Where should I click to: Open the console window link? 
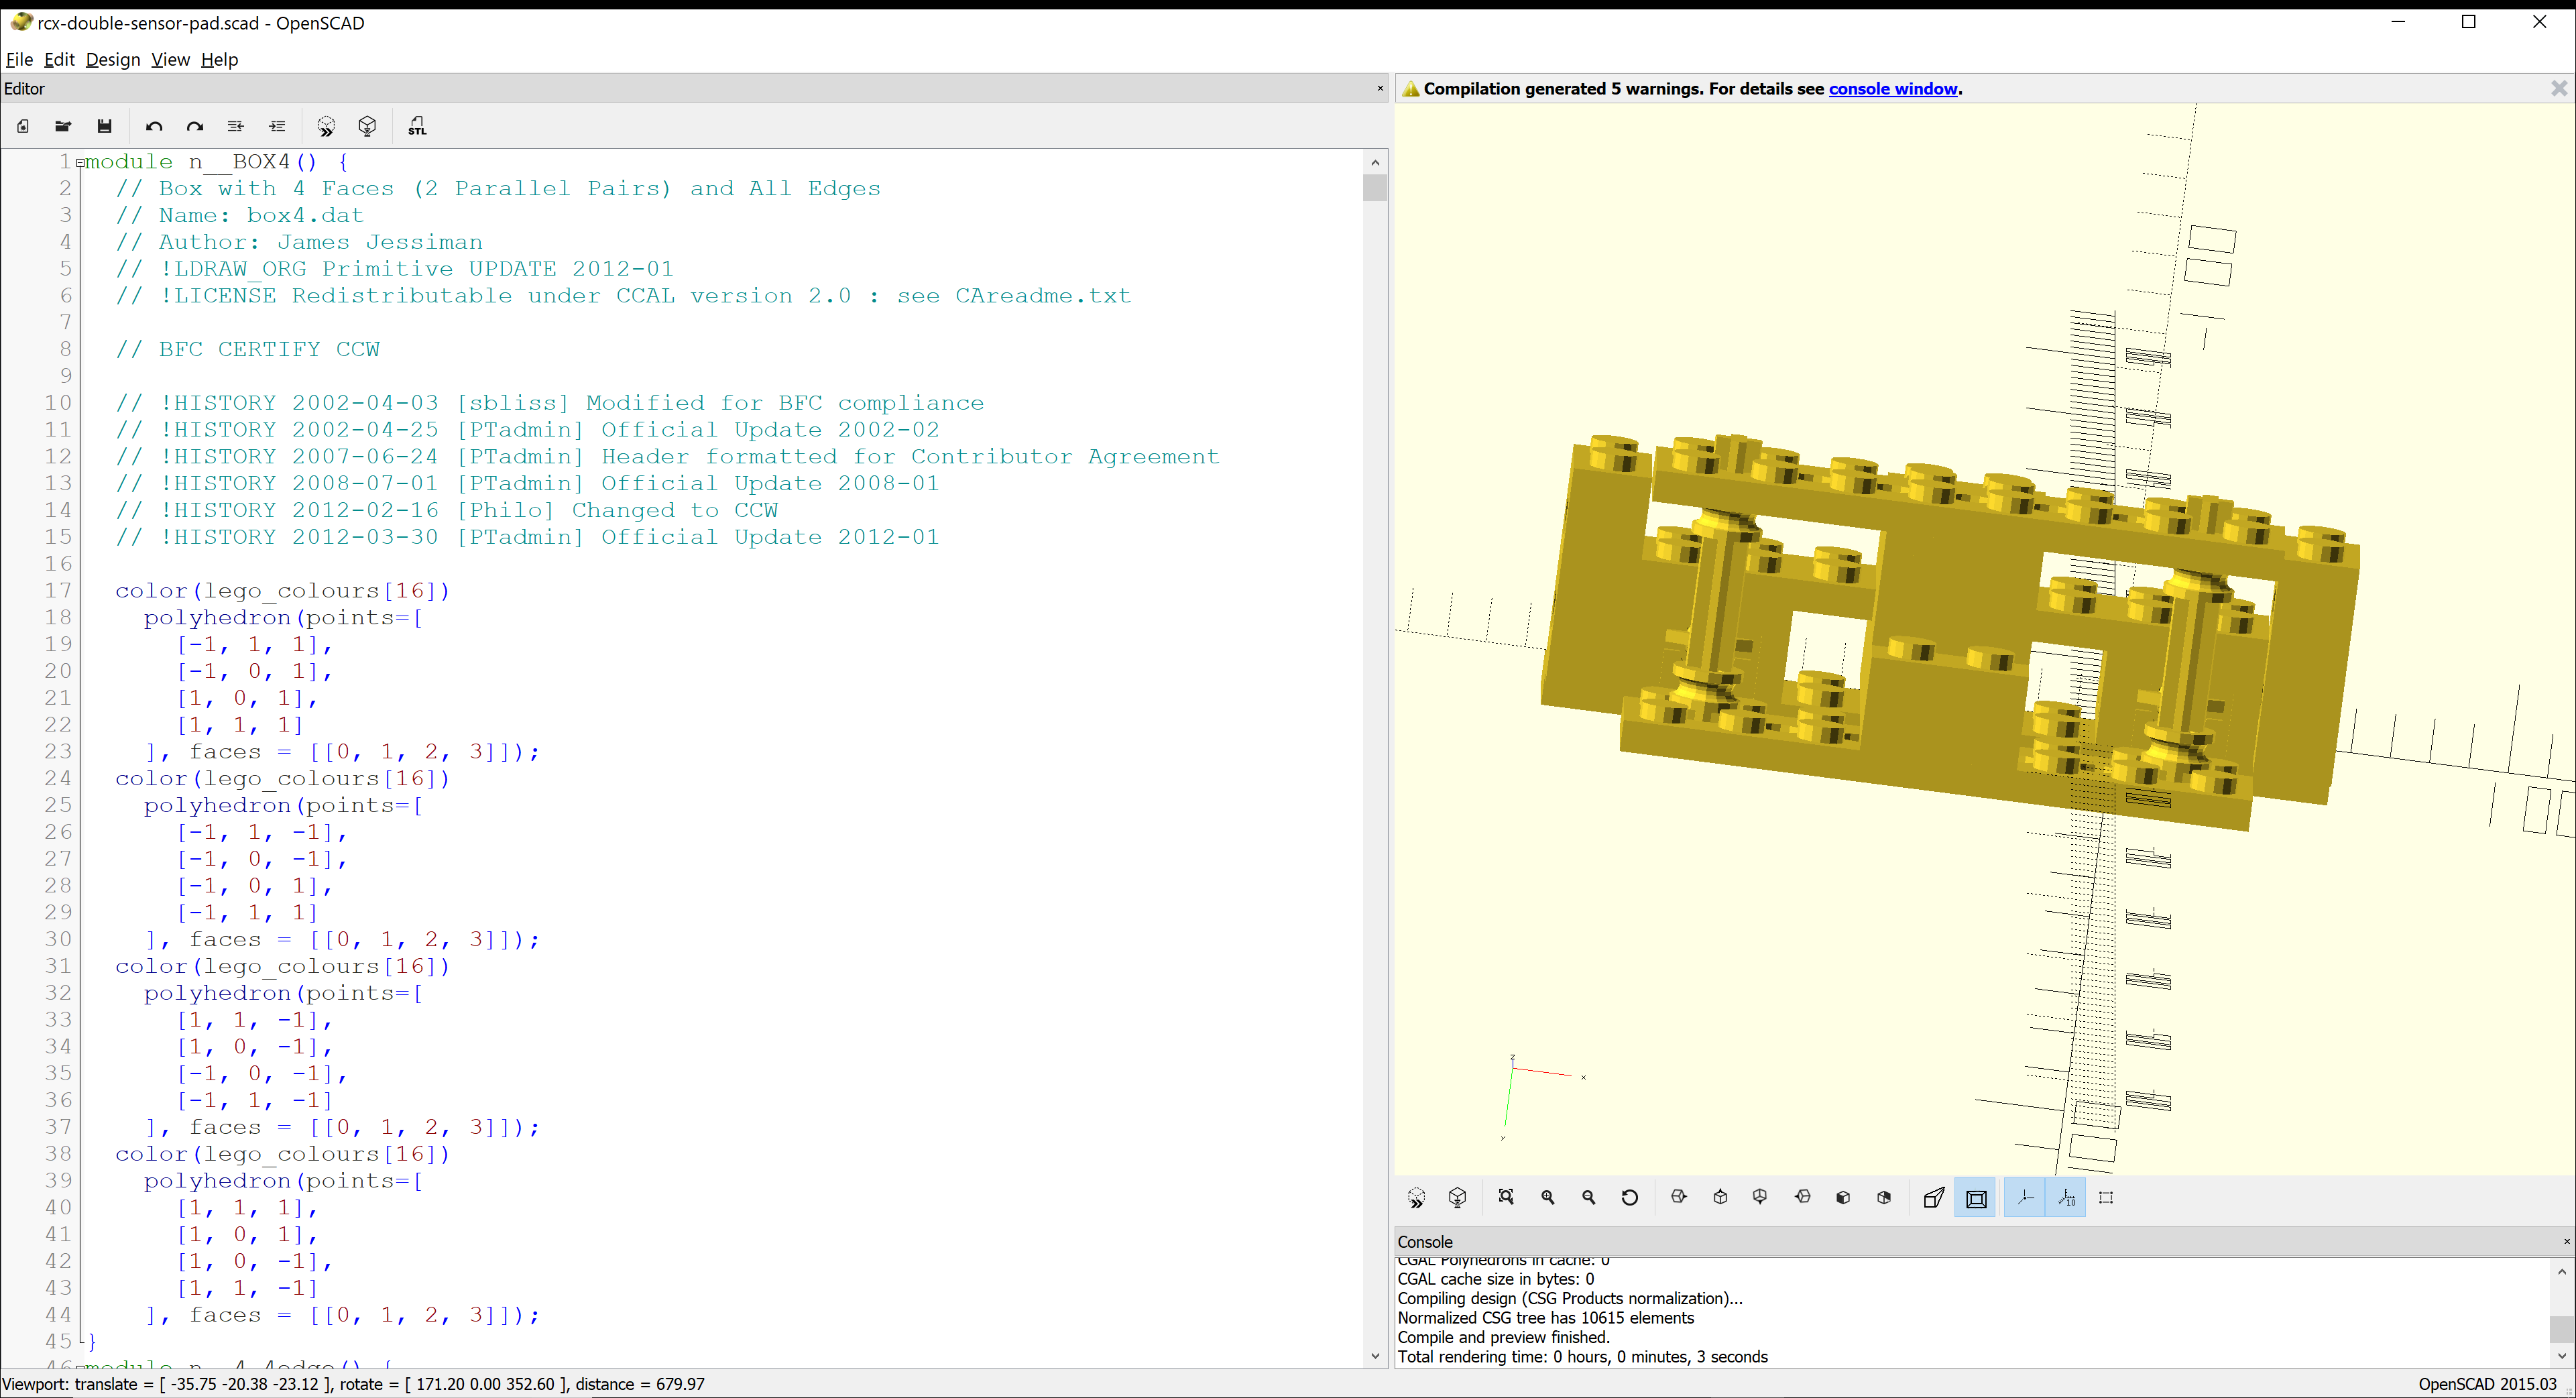(1892, 89)
